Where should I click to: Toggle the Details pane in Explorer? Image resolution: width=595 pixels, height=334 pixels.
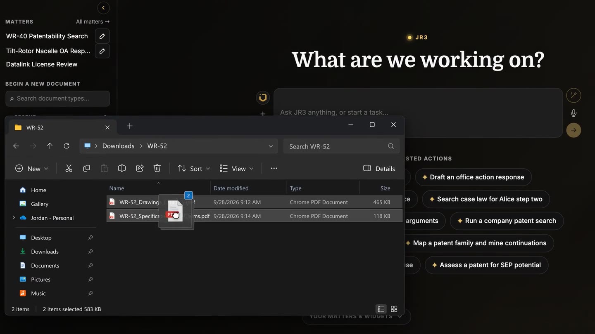pyautogui.click(x=379, y=168)
